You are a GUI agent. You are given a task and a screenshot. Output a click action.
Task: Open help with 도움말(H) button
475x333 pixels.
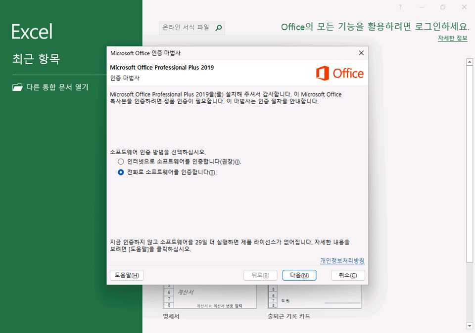(x=127, y=275)
